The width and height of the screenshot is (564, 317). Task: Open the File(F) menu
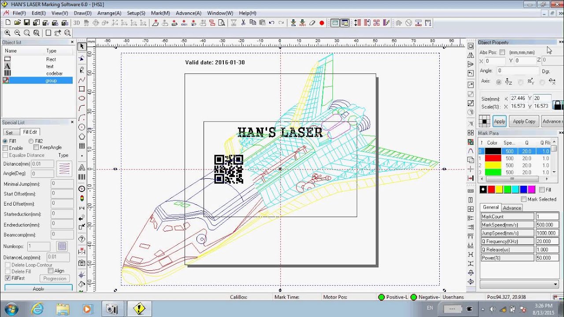pyautogui.click(x=19, y=13)
